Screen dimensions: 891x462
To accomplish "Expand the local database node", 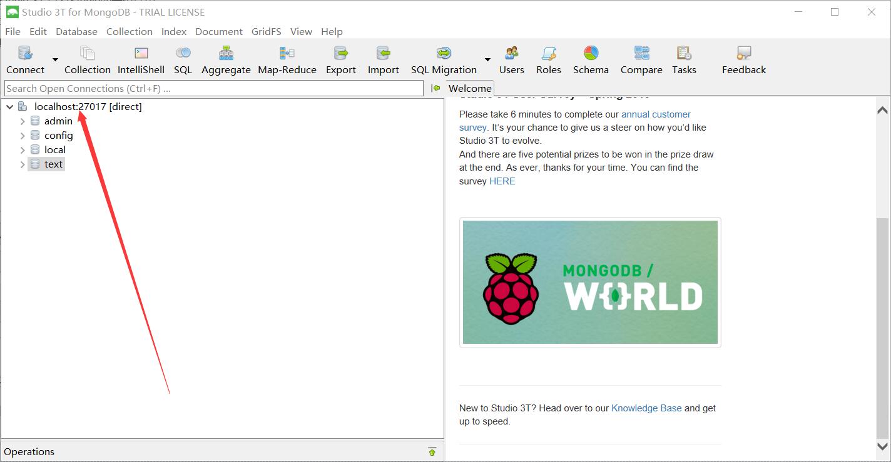I will pyautogui.click(x=23, y=150).
